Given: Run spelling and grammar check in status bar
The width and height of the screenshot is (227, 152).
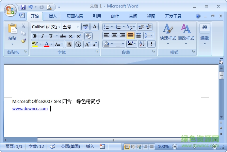Looking at the screenshot, I should click(52, 147).
